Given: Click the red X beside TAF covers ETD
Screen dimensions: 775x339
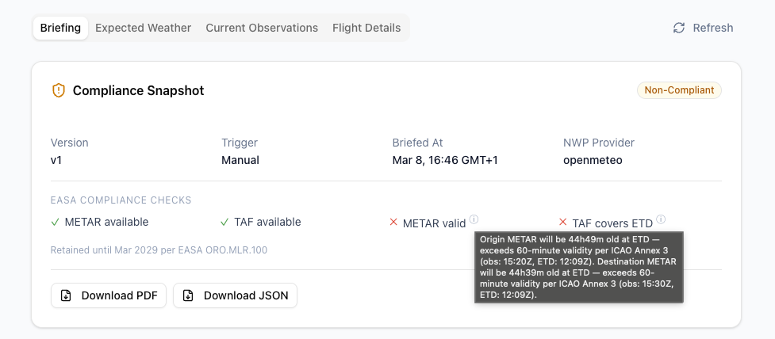Looking at the screenshot, I should pos(563,223).
